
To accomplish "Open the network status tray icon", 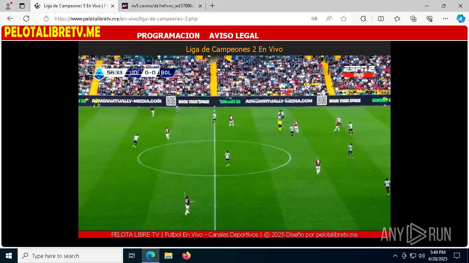I will pos(413,256).
